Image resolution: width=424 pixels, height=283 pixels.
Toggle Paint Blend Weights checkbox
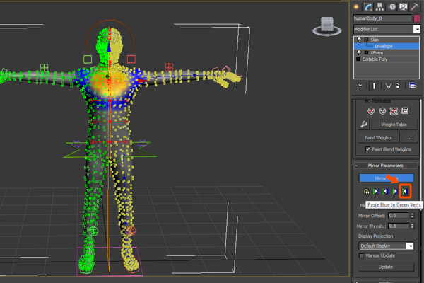click(x=367, y=149)
